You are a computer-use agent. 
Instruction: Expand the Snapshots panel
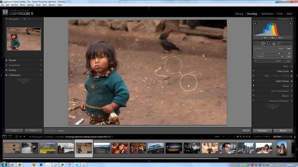point(7,65)
